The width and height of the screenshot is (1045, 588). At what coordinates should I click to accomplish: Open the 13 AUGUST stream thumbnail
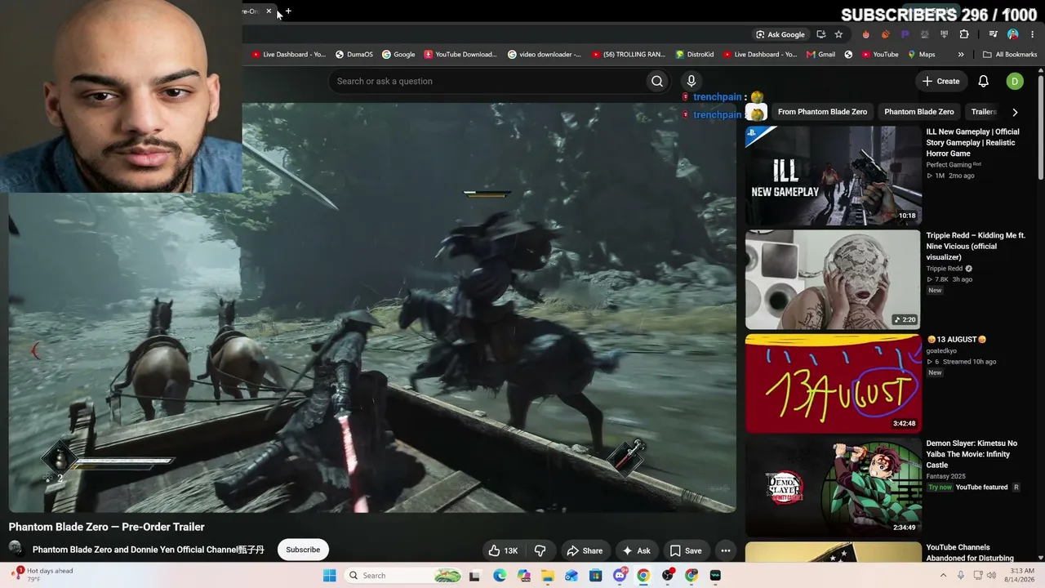click(833, 383)
